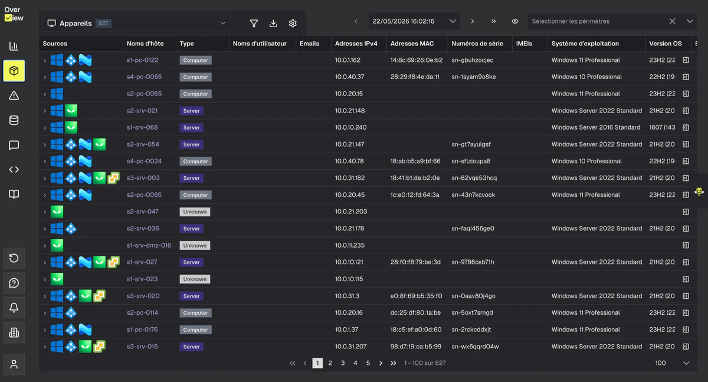Open the alerts triangle sidebar icon

14,95
